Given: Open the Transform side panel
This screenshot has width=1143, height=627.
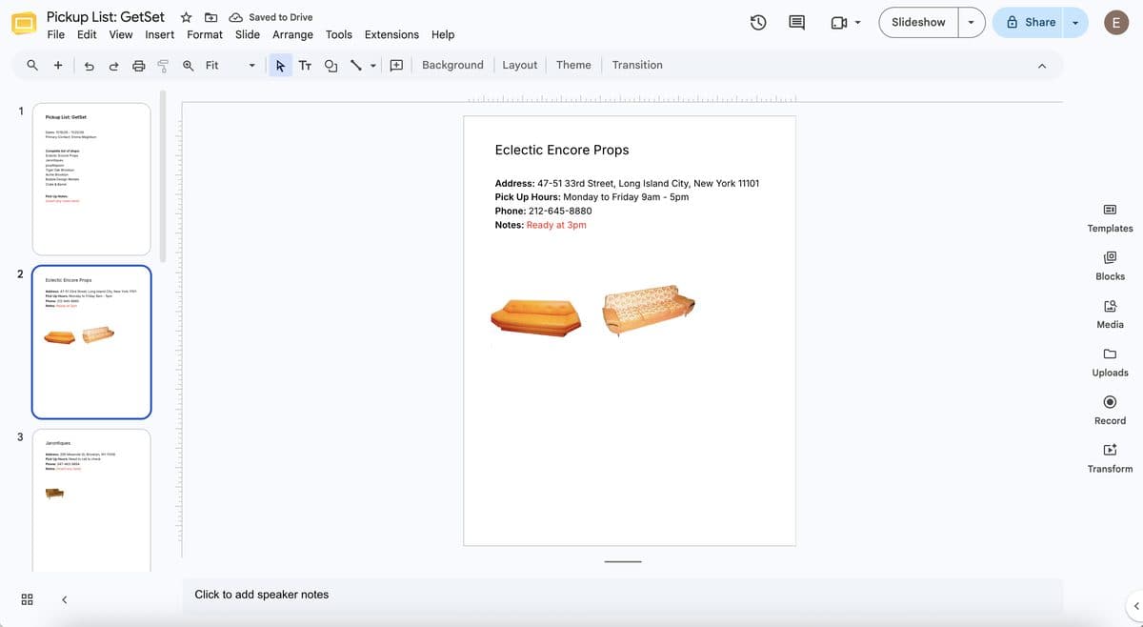Looking at the screenshot, I should pos(1110,458).
